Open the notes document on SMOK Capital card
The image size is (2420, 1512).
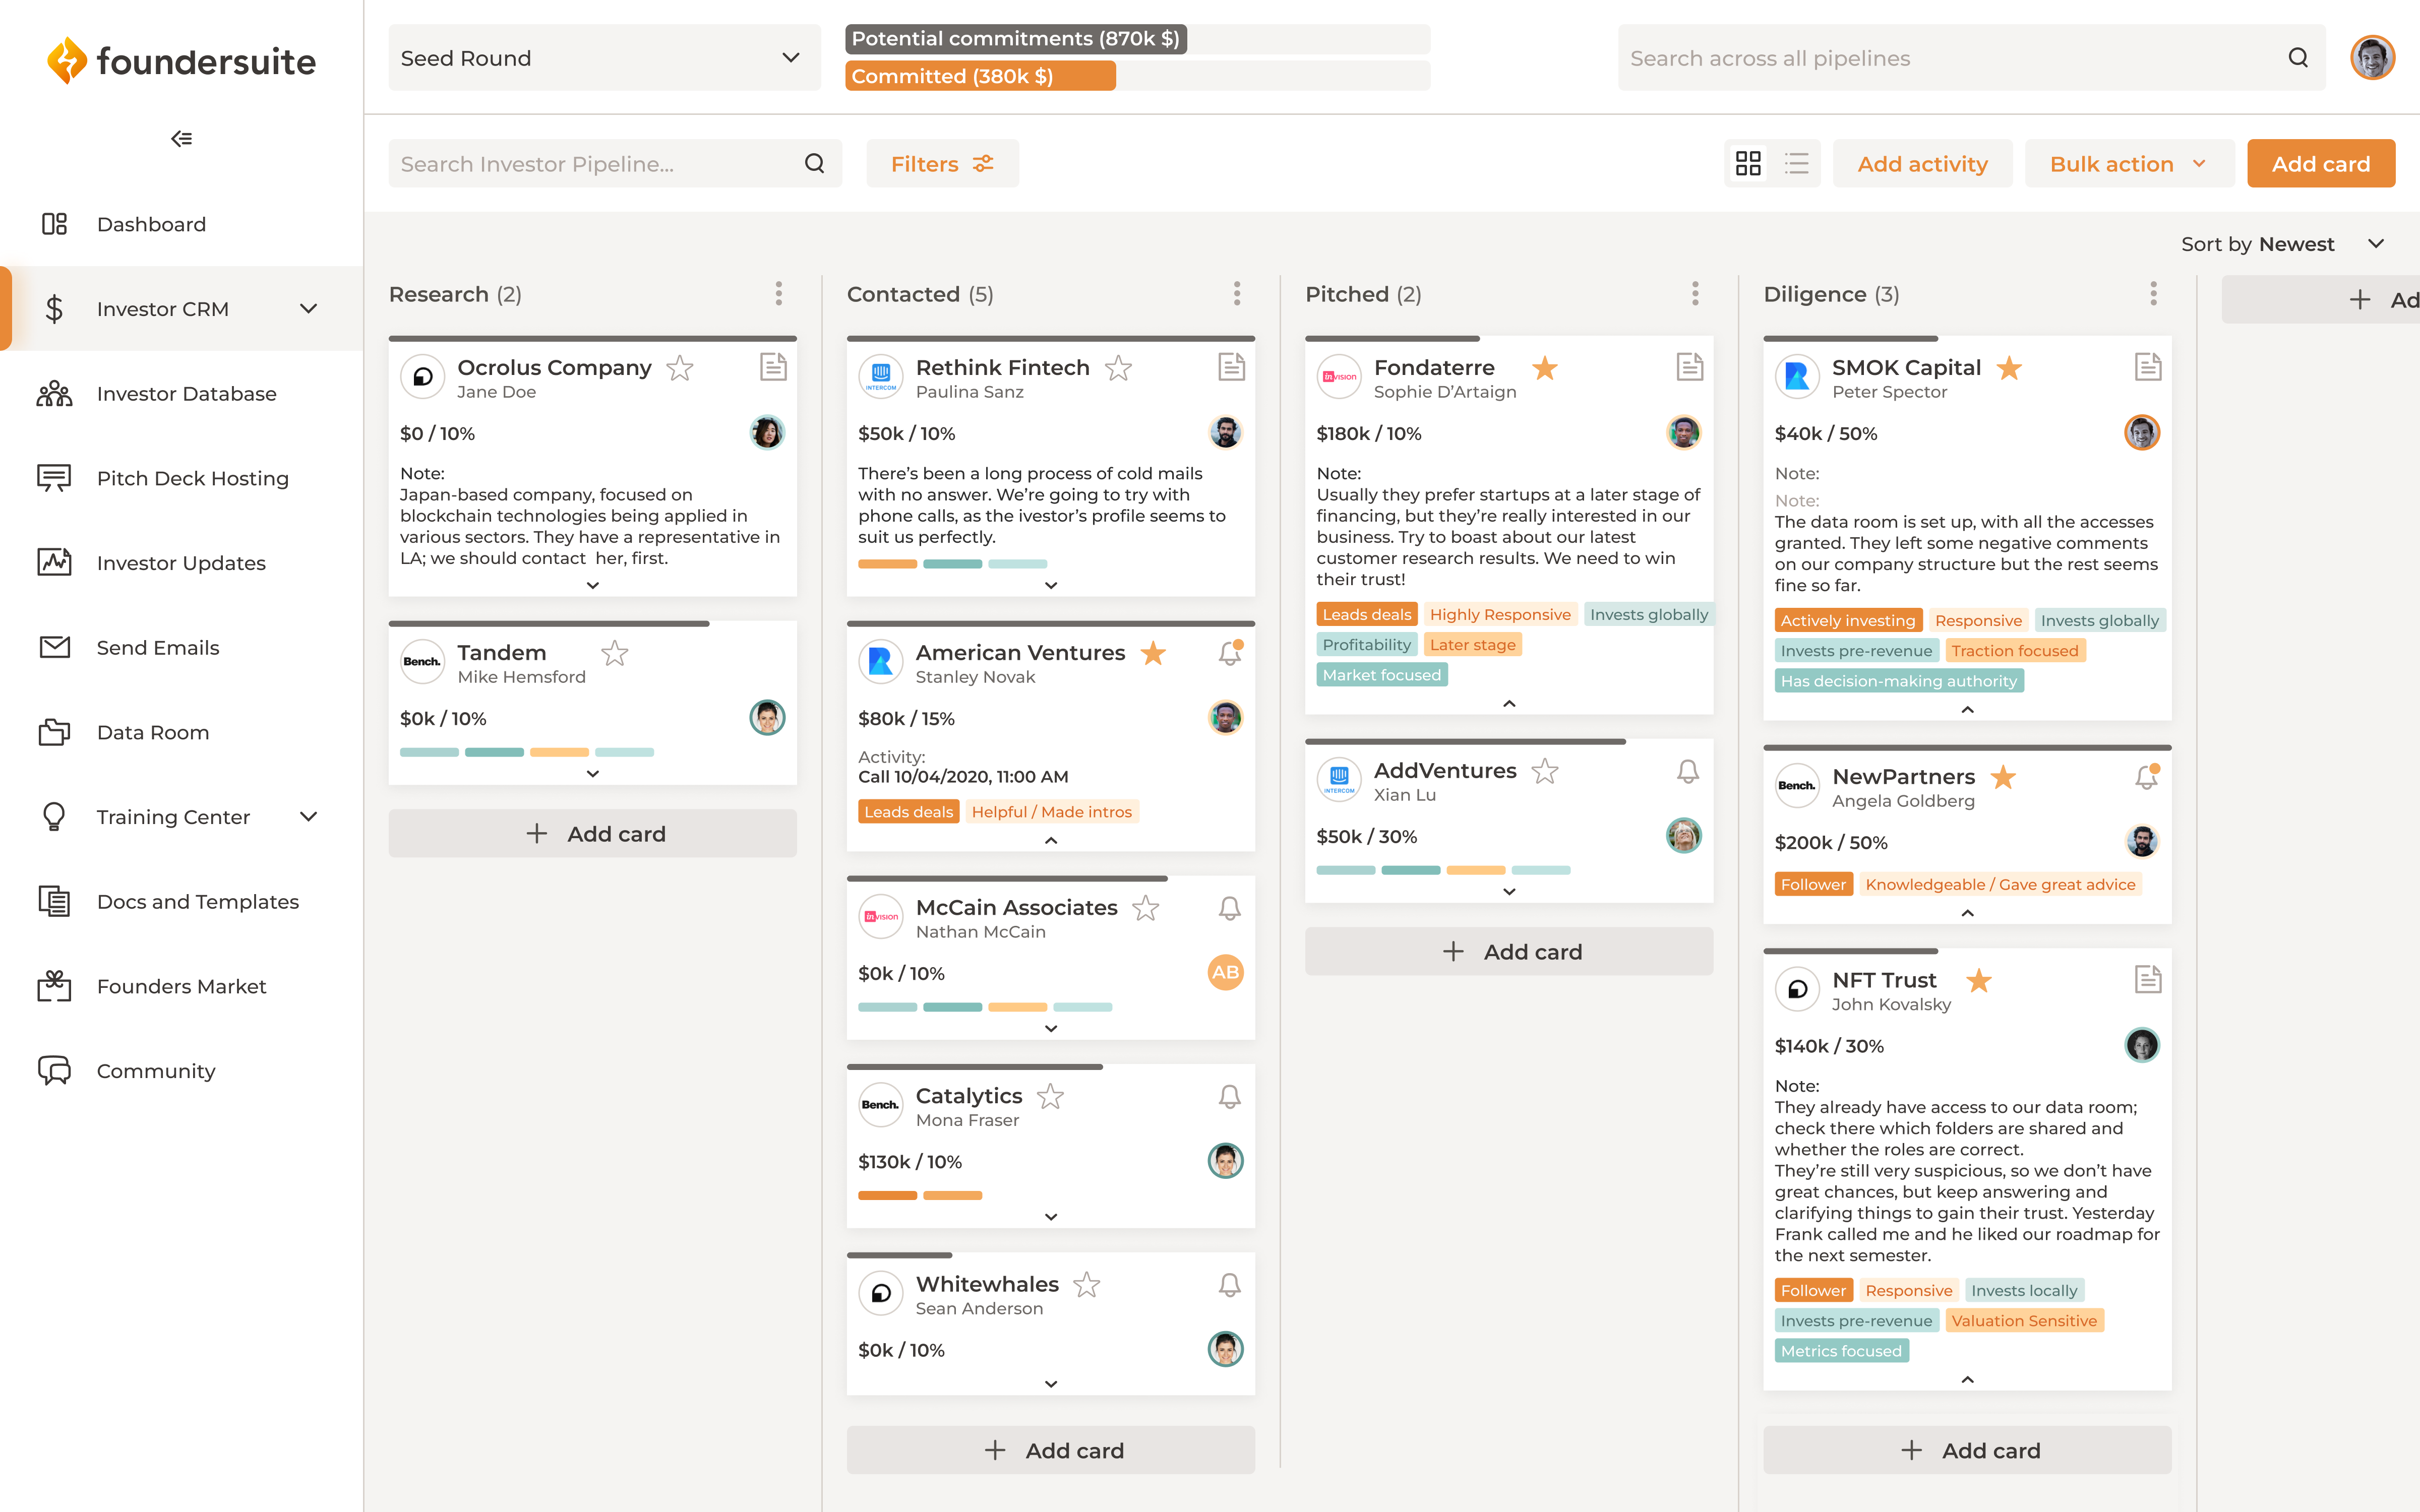[2148, 367]
